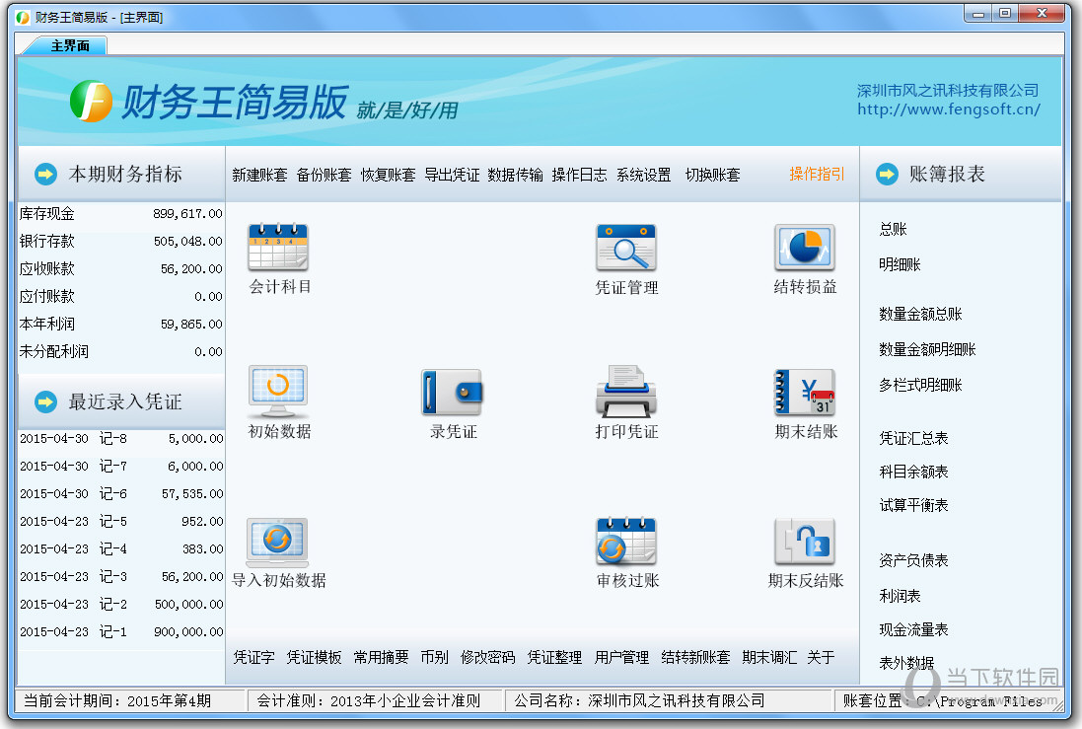The image size is (1082, 729).
Task: Open the 会计科目 calendar icon
Action: tap(279, 247)
